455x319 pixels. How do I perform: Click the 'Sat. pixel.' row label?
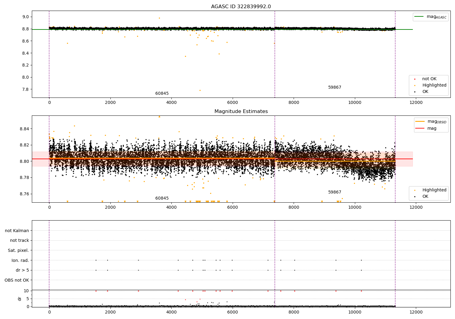pyautogui.click(x=19, y=251)
